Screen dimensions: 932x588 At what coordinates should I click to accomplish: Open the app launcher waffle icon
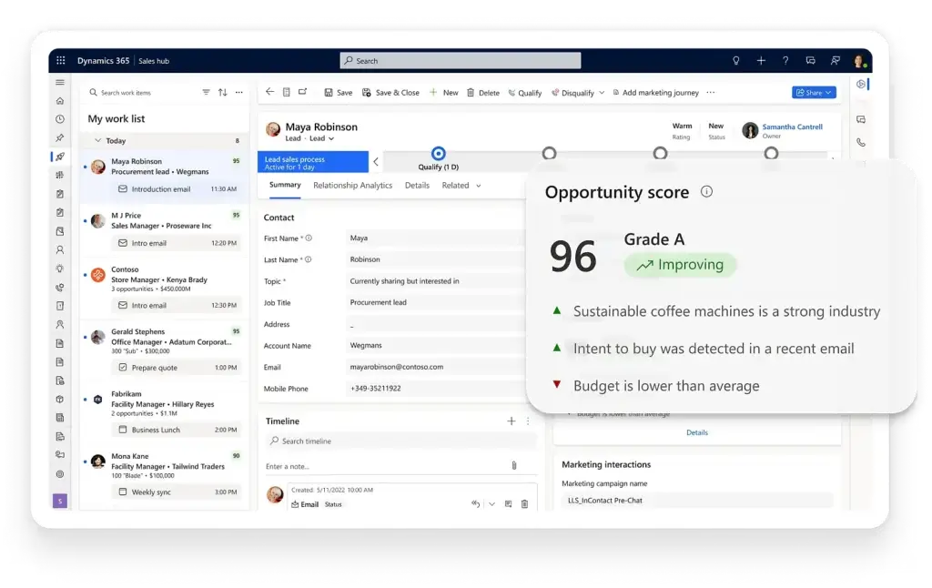click(61, 60)
